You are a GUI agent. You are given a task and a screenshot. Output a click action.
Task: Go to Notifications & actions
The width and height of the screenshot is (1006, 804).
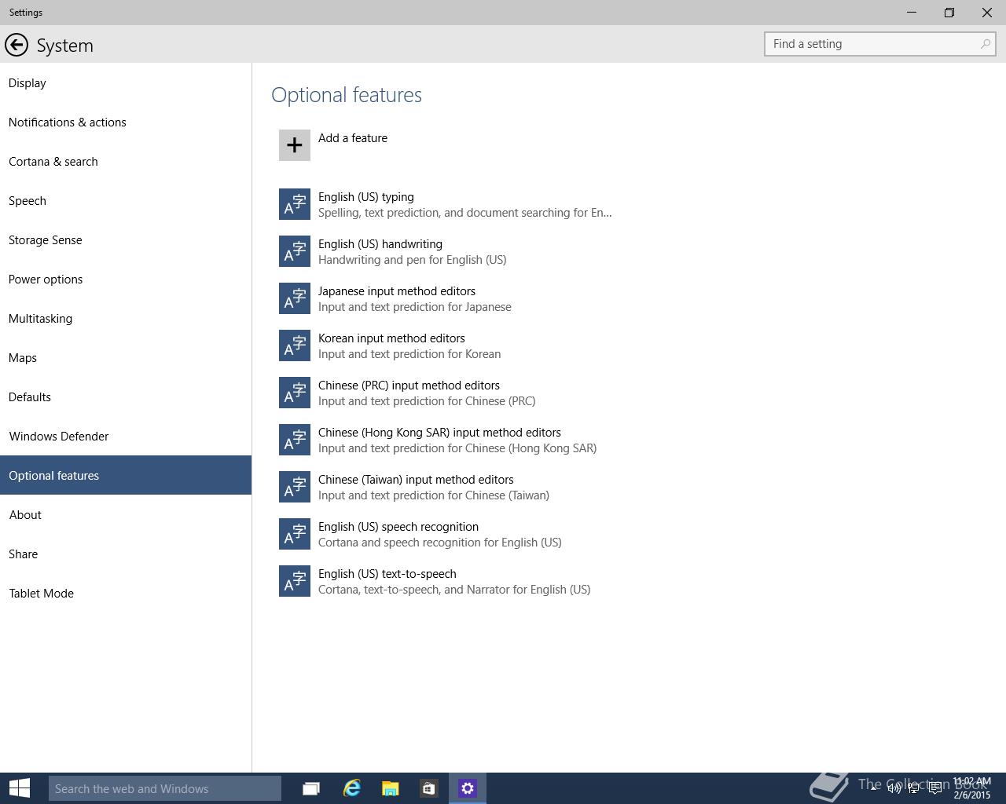[126, 122]
